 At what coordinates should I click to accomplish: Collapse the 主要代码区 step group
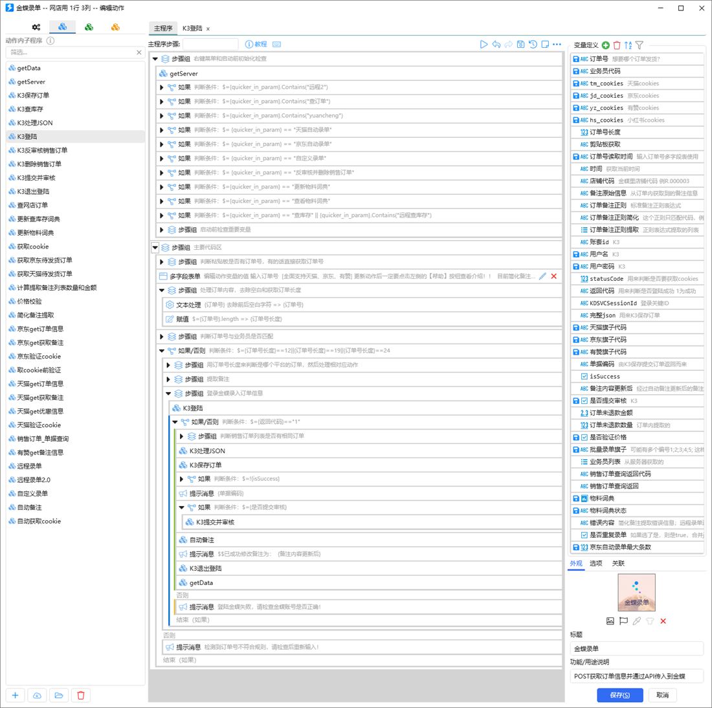coord(155,247)
